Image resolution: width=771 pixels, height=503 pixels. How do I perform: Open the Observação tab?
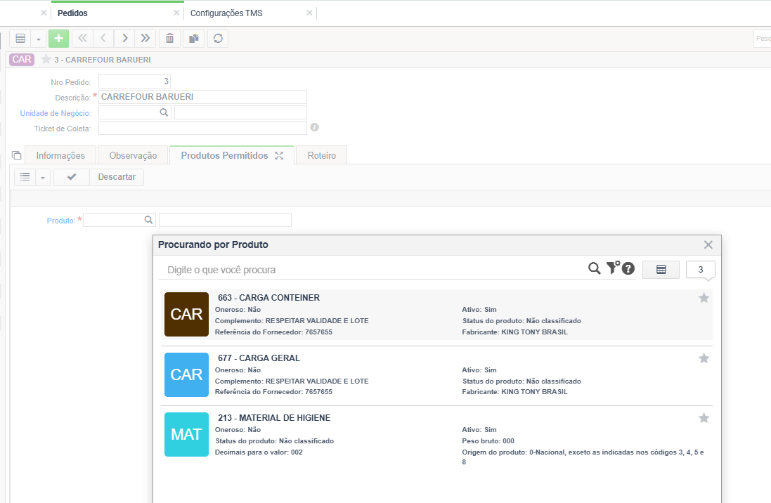(x=133, y=155)
